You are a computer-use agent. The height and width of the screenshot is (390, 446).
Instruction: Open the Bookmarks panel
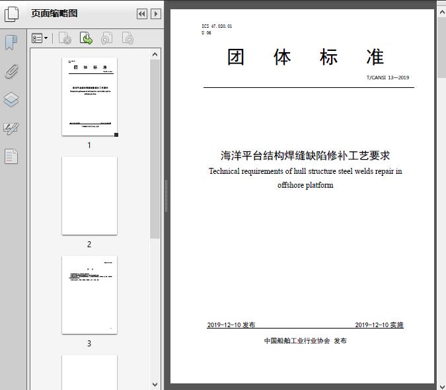click(11, 43)
